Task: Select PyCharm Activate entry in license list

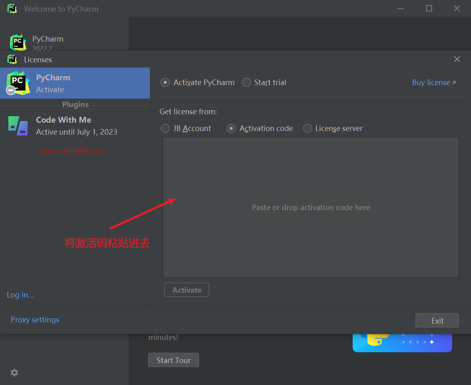Action: click(x=75, y=83)
